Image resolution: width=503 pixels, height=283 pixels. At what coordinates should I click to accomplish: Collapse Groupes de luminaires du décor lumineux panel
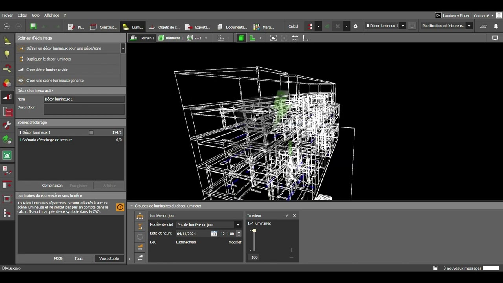(x=132, y=206)
